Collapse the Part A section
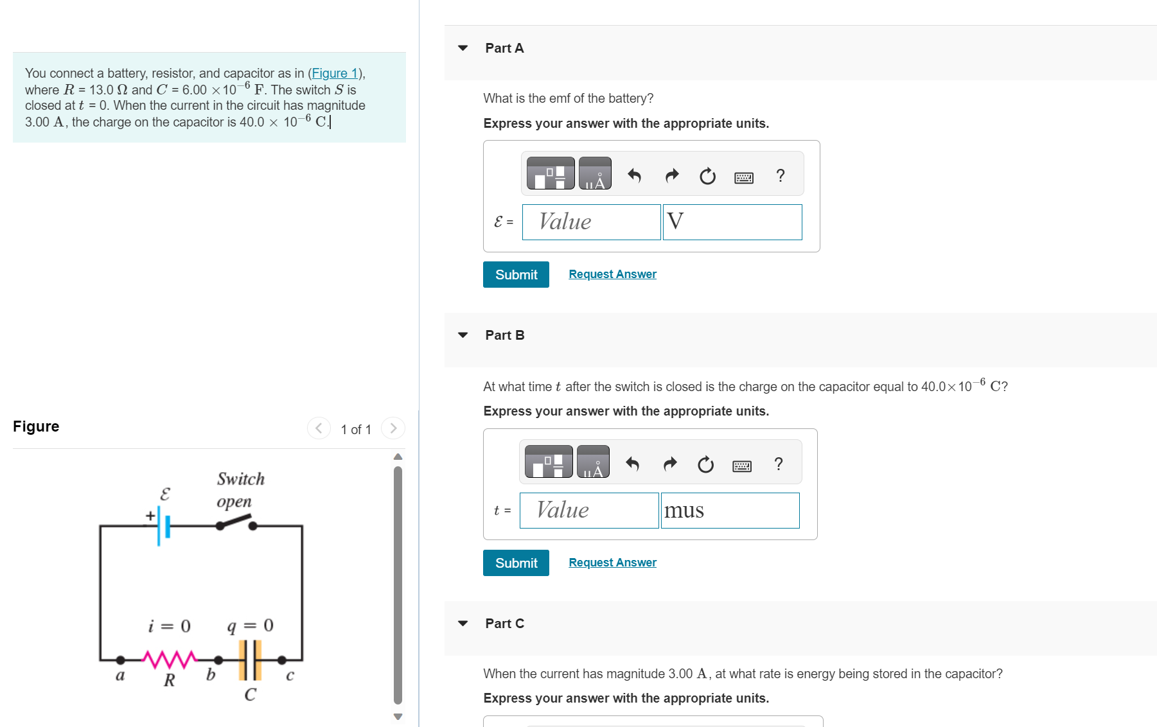The image size is (1157, 727). (463, 48)
